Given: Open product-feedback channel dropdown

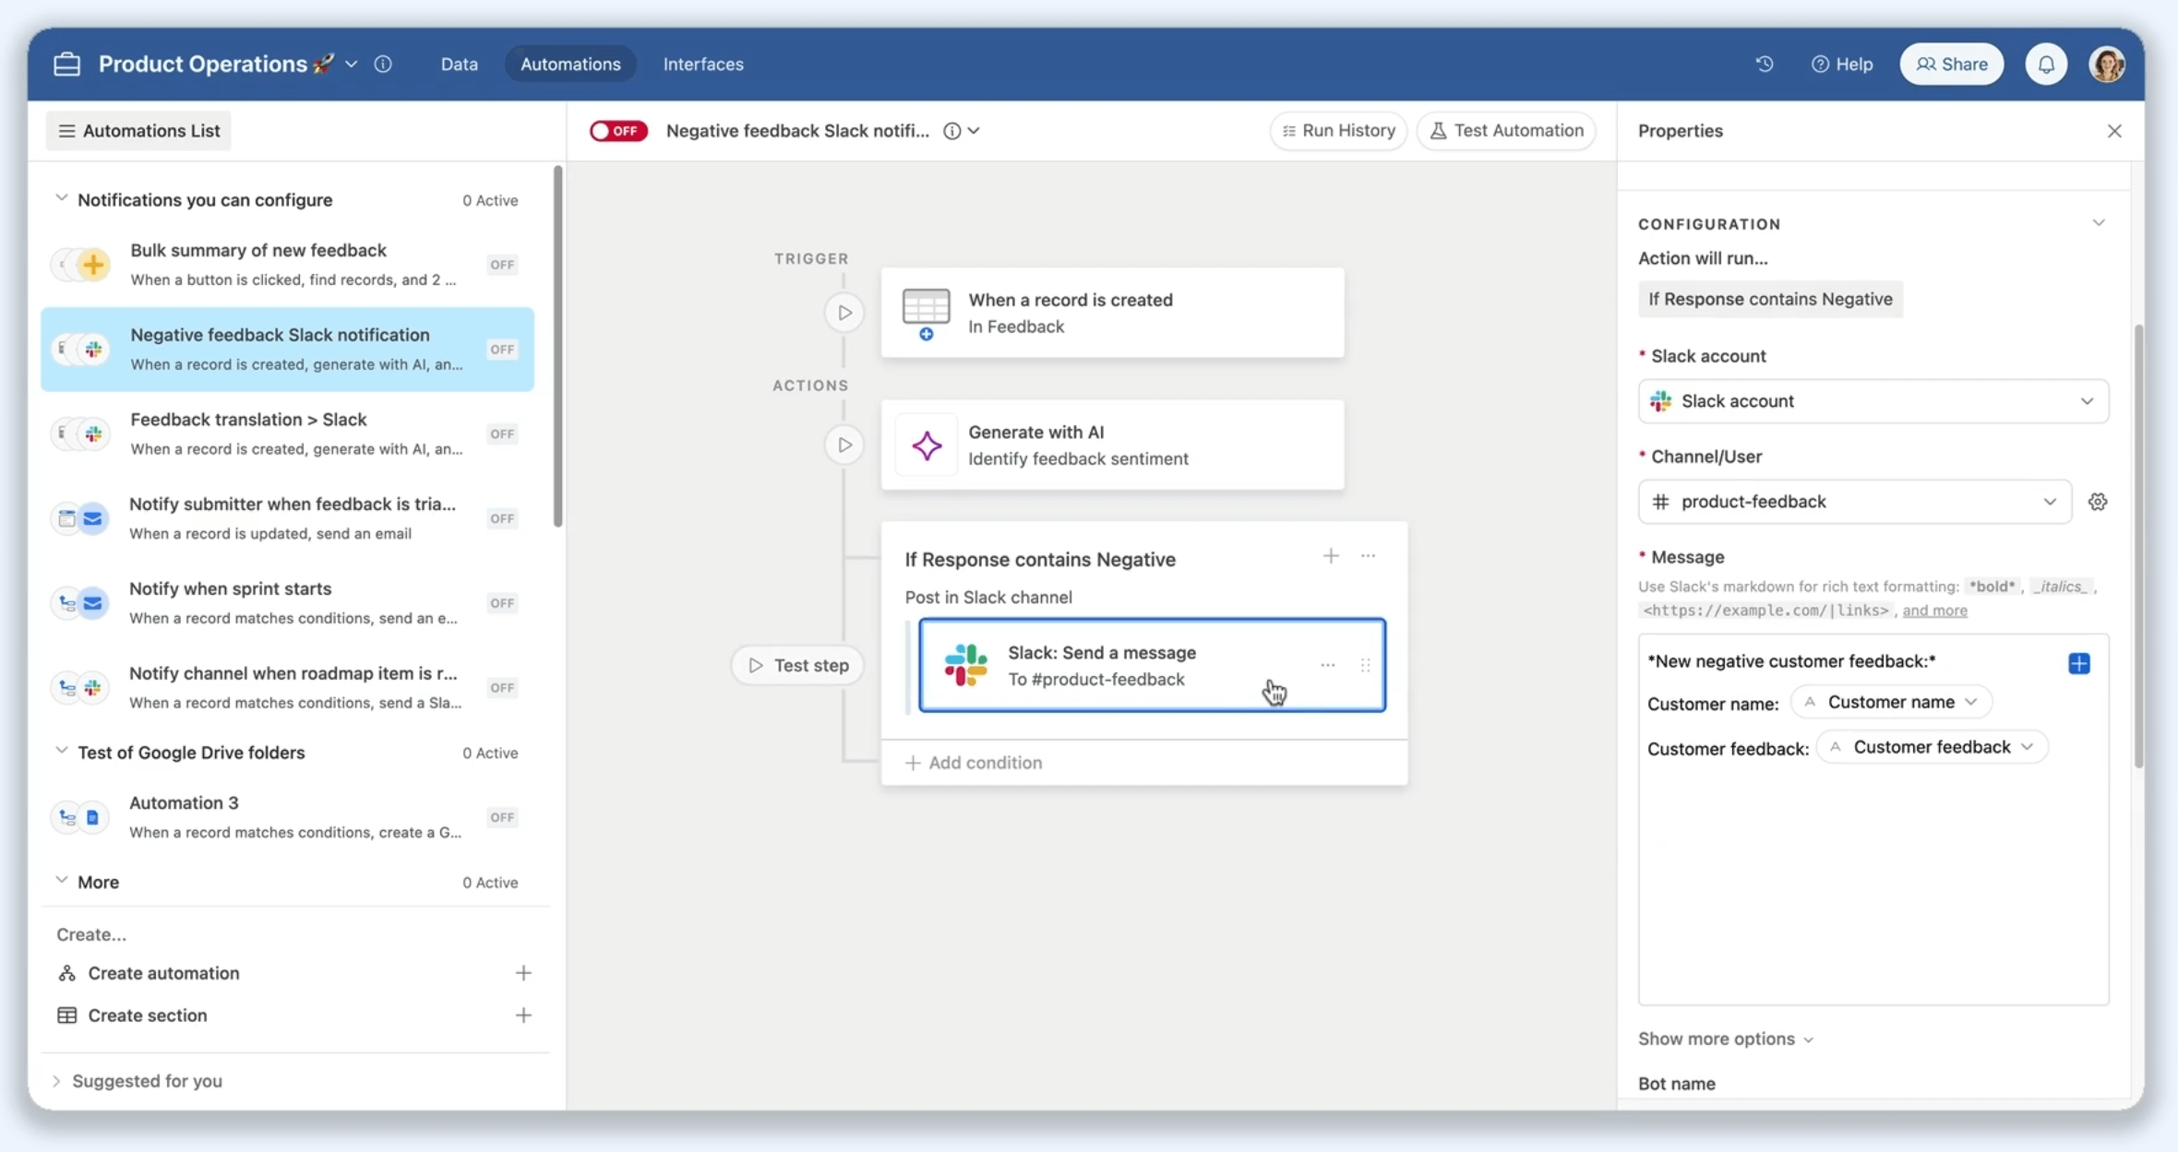Looking at the screenshot, I should (x=1854, y=502).
